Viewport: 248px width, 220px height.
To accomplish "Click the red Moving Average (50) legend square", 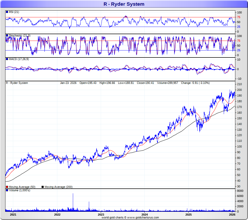I will [7, 187].
